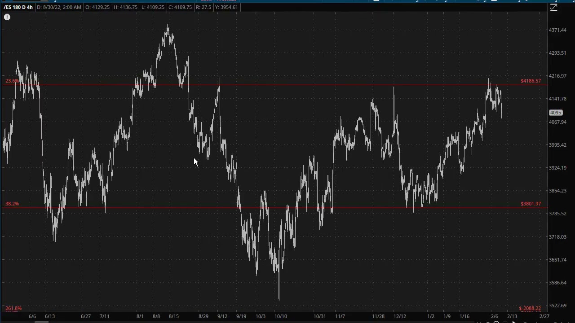
Task: Click the 8/15 date on time axis
Action: point(174,316)
